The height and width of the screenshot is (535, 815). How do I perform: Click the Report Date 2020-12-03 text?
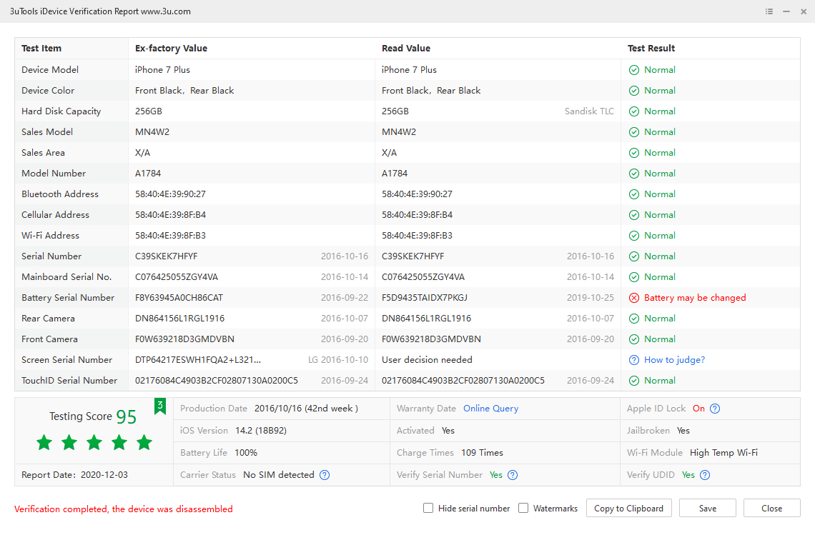tap(74, 475)
